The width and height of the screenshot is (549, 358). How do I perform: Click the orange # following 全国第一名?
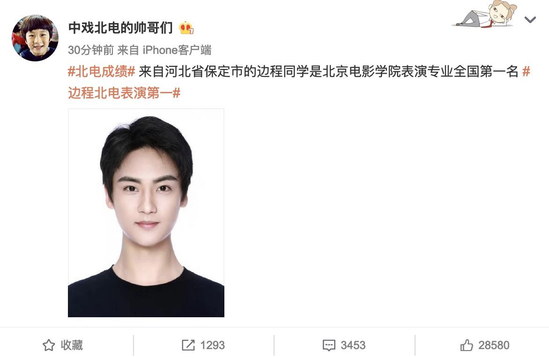[526, 72]
